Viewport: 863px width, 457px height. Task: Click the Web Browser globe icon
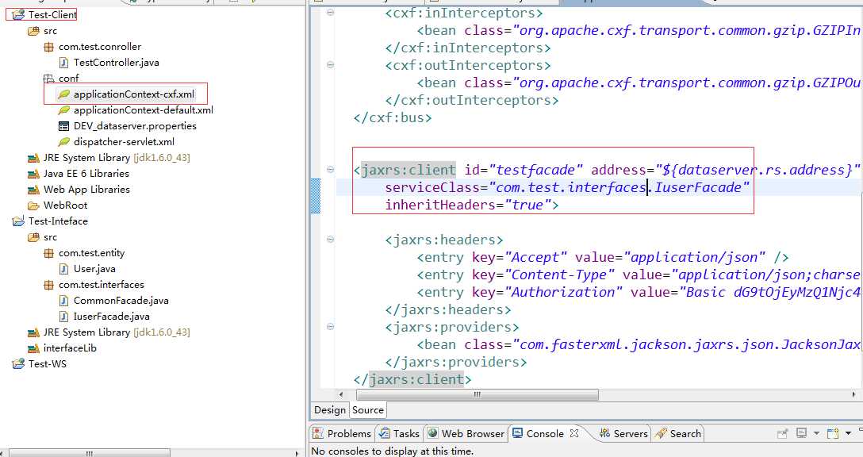pyautogui.click(x=433, y=433)
